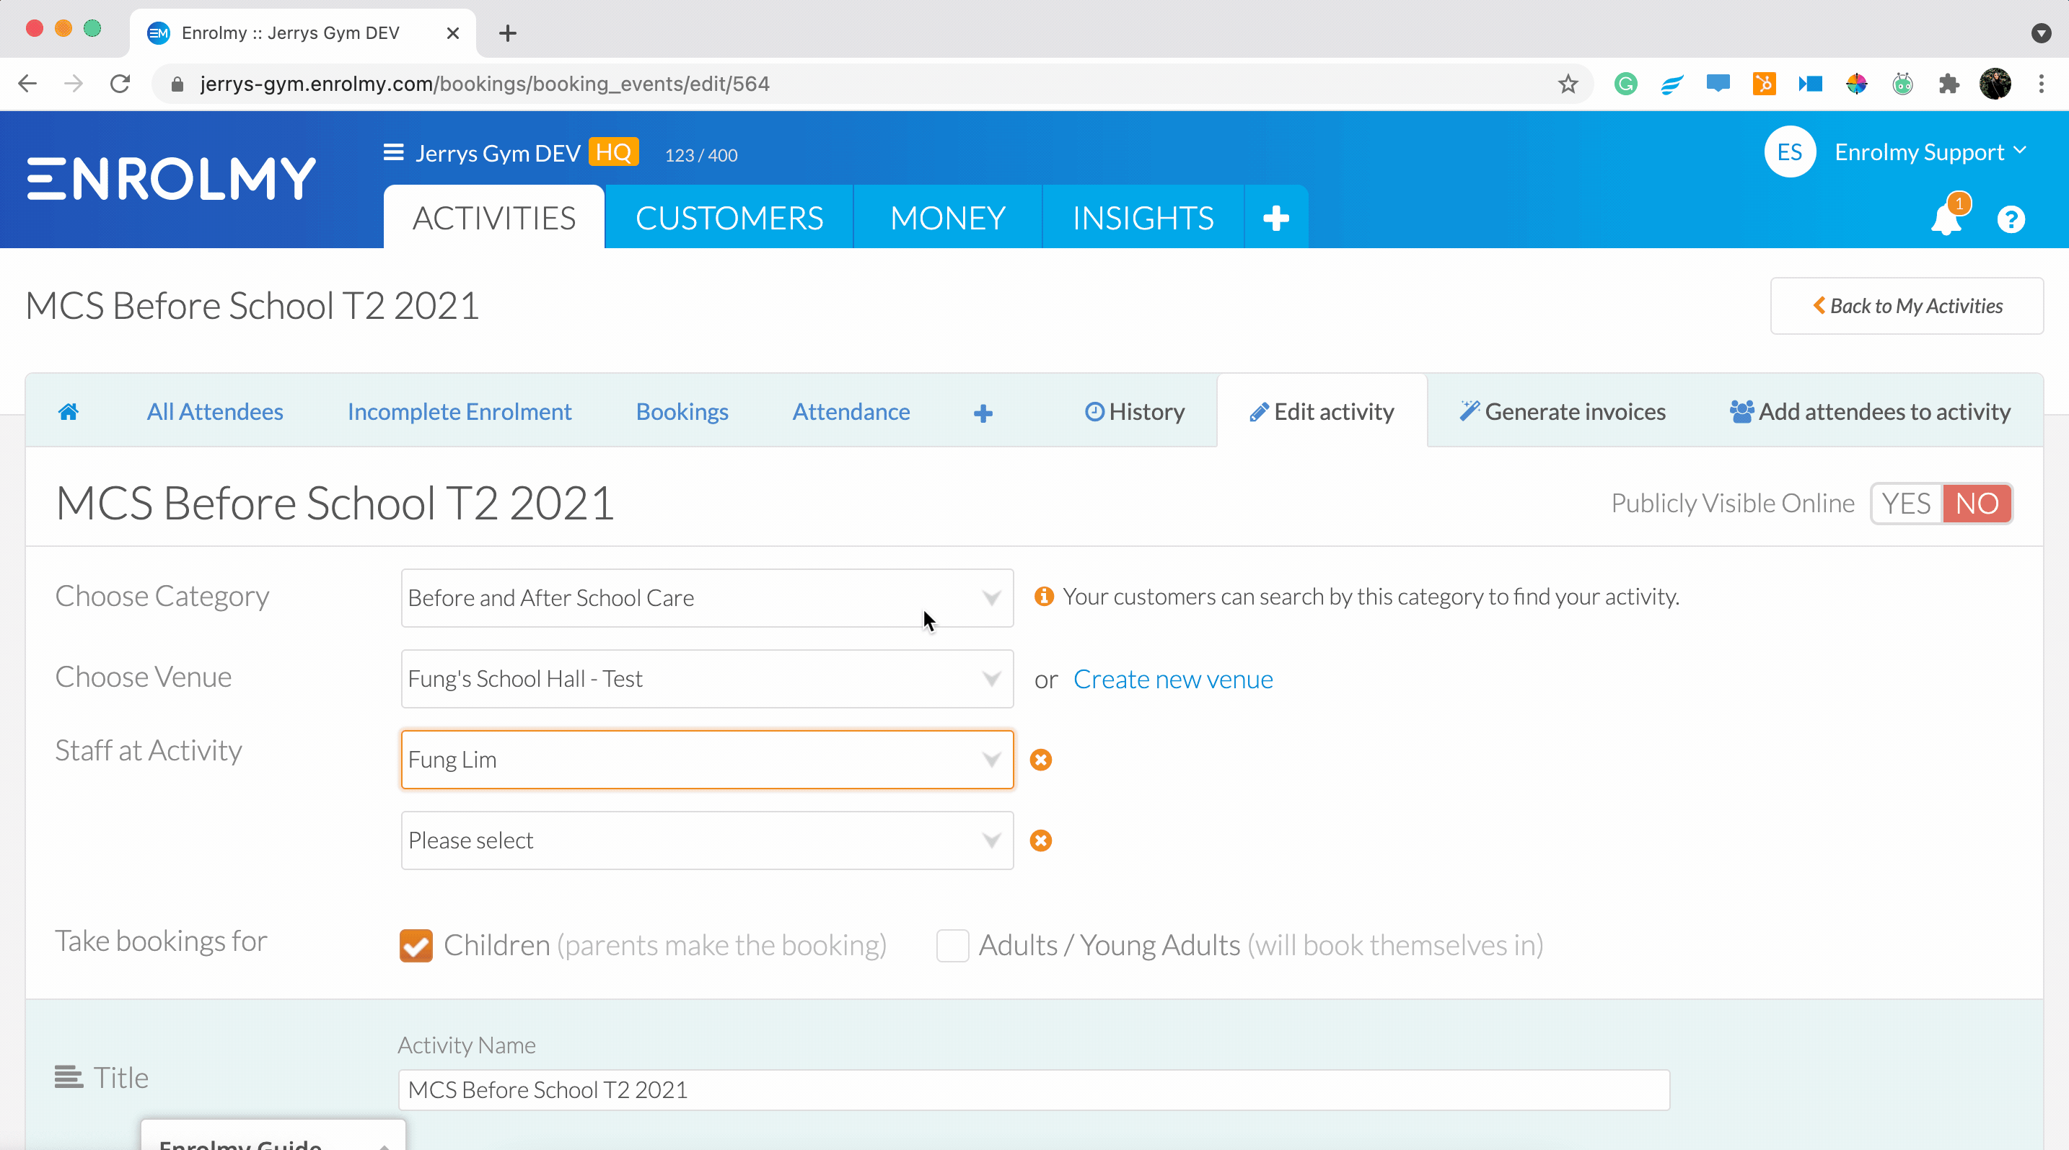This screenshot has width=2069, height=1150.
Task: Bookmark this page with the star icon
Action: (x=1568, y=84)
